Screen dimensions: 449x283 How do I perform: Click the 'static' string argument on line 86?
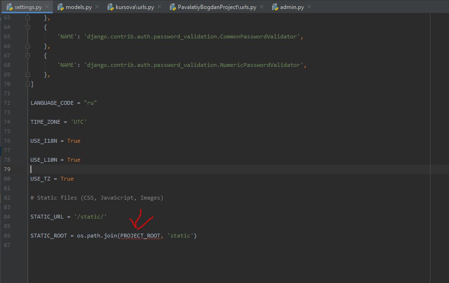pyautogui.click(x=180, y=236)
